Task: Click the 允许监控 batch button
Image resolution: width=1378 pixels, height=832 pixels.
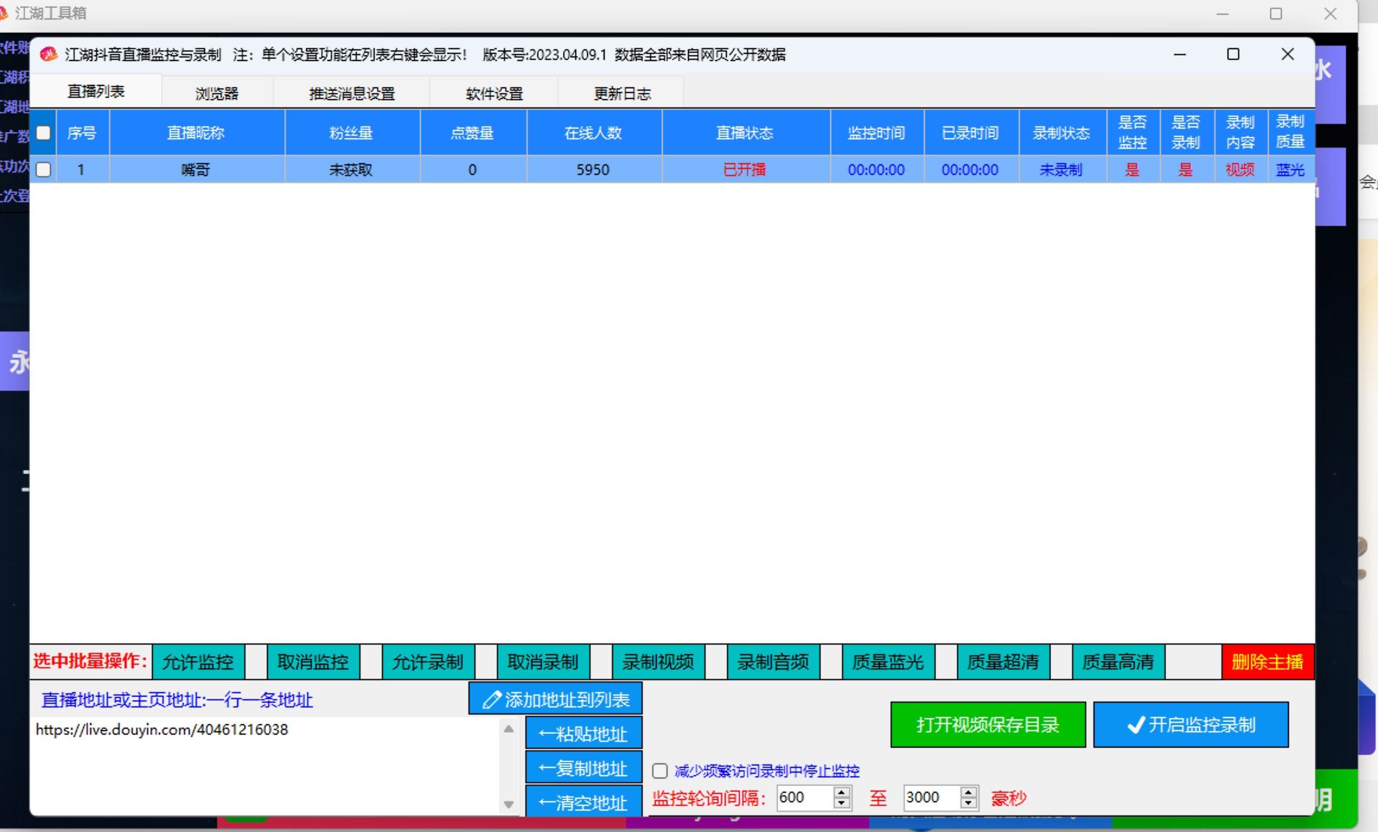Action: [198, 662]
